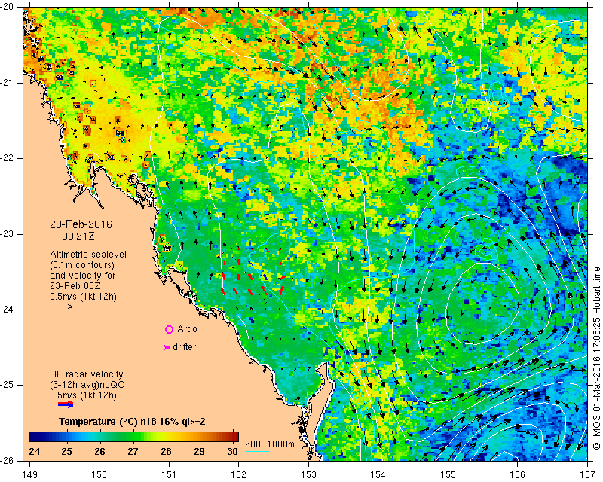This screenshot has height=482, width=603.
Task: Click the colorbar tick label '27'
Action: pos(133,452)
